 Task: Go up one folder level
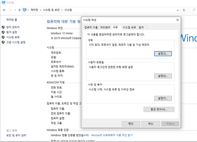point(19,10)
